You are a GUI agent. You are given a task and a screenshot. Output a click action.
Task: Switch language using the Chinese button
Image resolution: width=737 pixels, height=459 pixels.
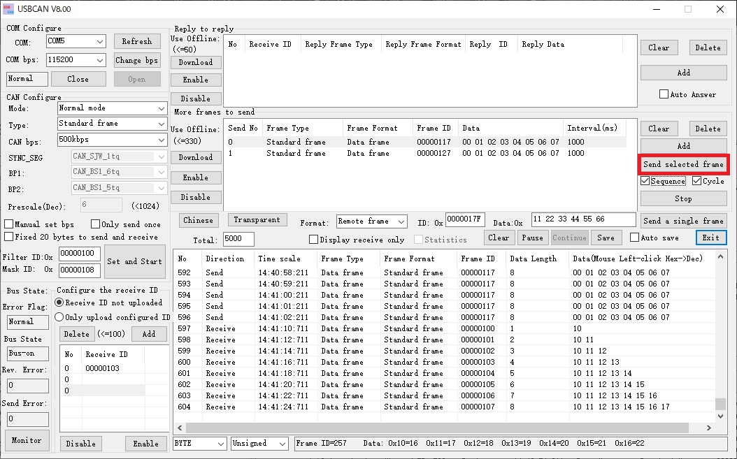pos(198,219)
